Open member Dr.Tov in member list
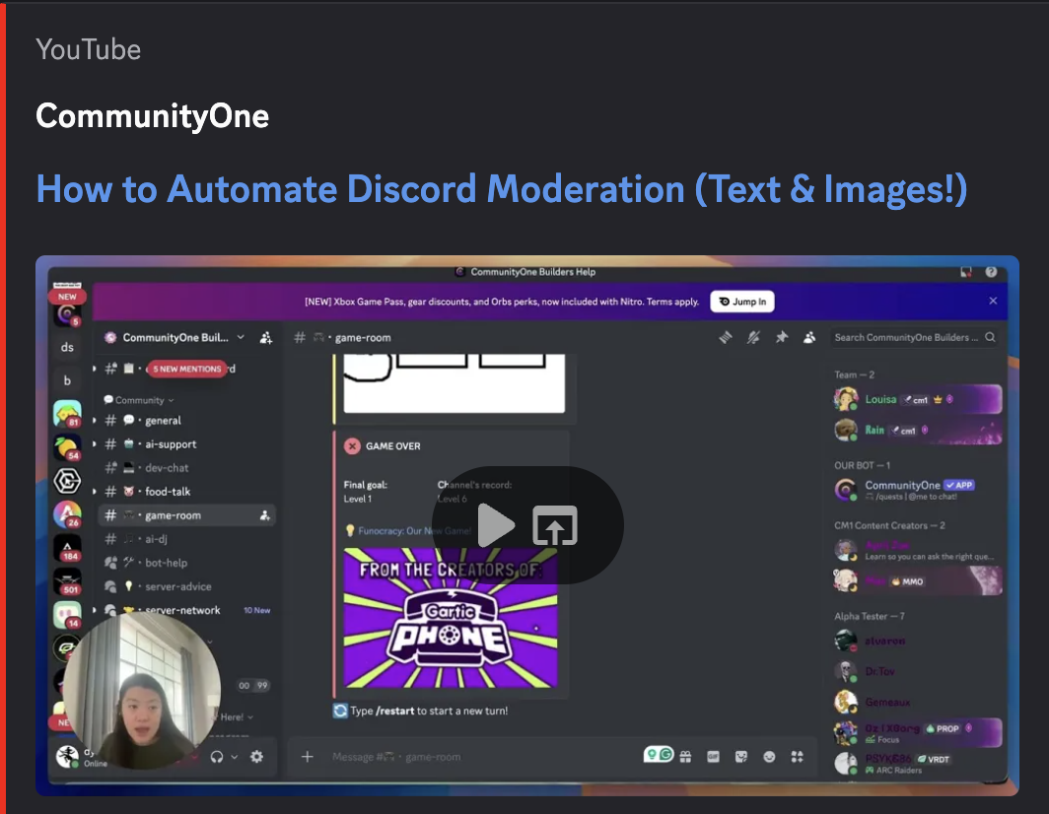The height and width of the screenshot is (814, 1049). 917,671
